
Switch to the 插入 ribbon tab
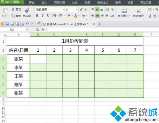44,3
